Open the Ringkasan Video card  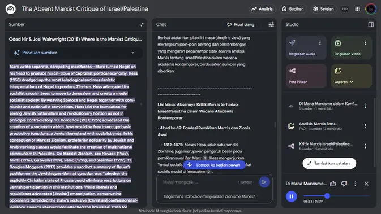pos(351,48)
